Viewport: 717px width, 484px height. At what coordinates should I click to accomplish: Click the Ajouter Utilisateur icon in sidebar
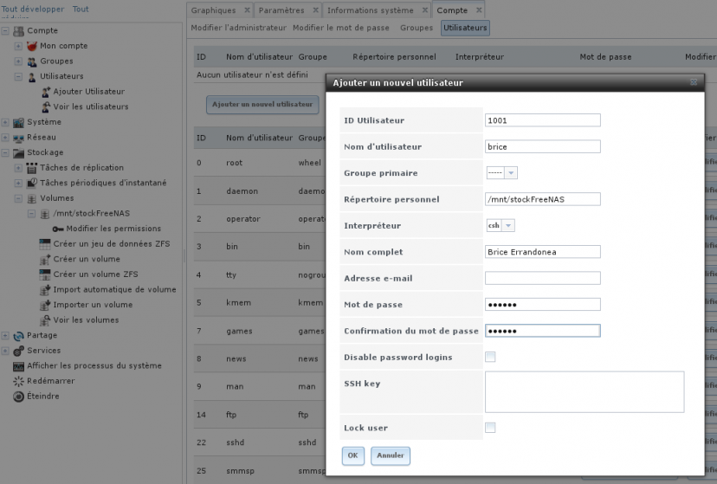click(46, 91)
